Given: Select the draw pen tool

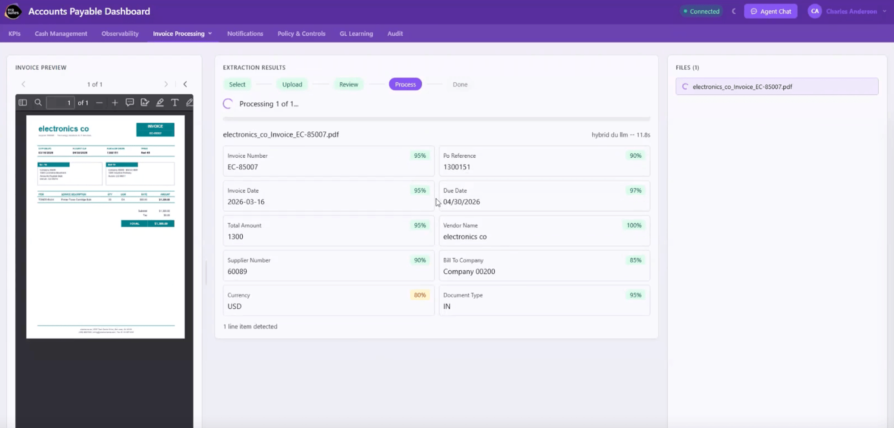Looking at the screenshot, I should [x=190, y=102].
